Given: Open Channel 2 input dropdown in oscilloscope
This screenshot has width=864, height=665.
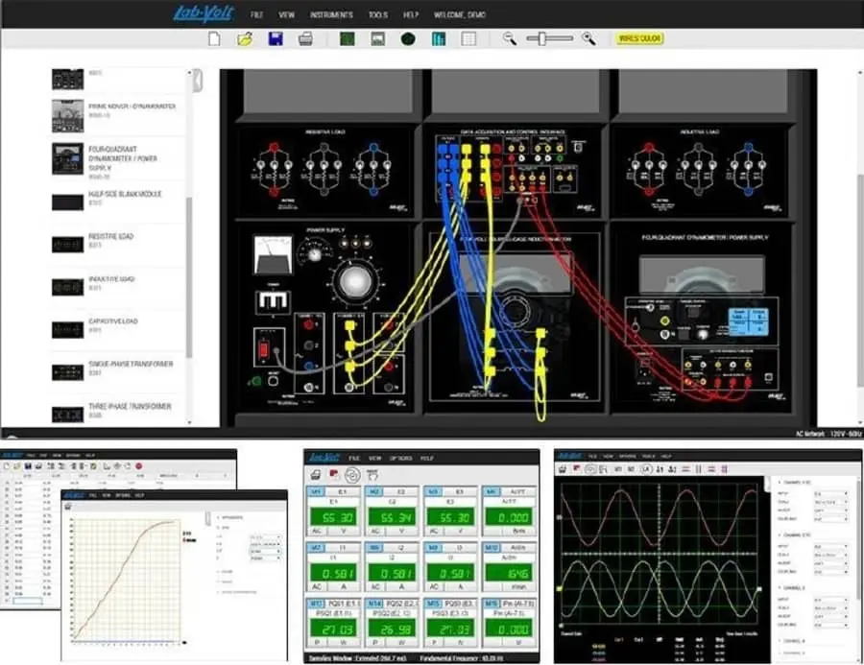Looking at the screenshot, I should point(830,547).
